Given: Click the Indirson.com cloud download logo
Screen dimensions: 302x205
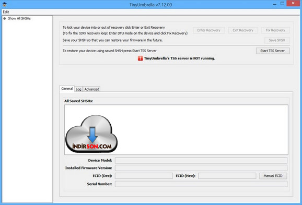Looking at the screenshot, I should point(91,134).
